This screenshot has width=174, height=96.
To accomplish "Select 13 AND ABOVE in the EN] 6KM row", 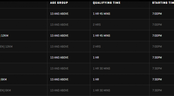I will click(x=59, y=91).
